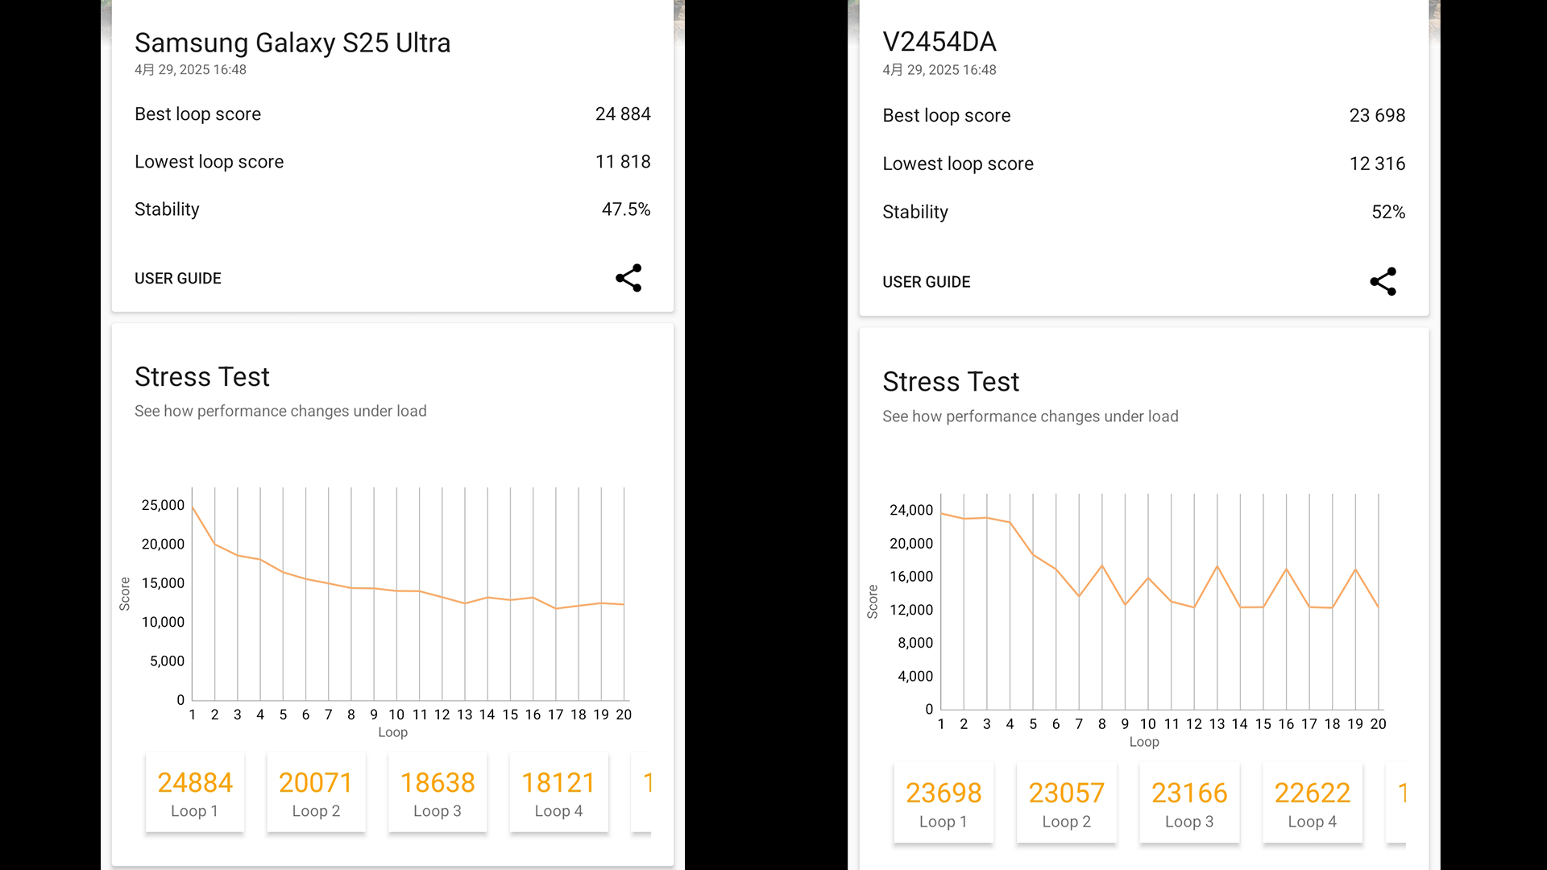Click Best loop score value 24 884
This screenshot has width=1547, height=870.
[x=623, y=114]
